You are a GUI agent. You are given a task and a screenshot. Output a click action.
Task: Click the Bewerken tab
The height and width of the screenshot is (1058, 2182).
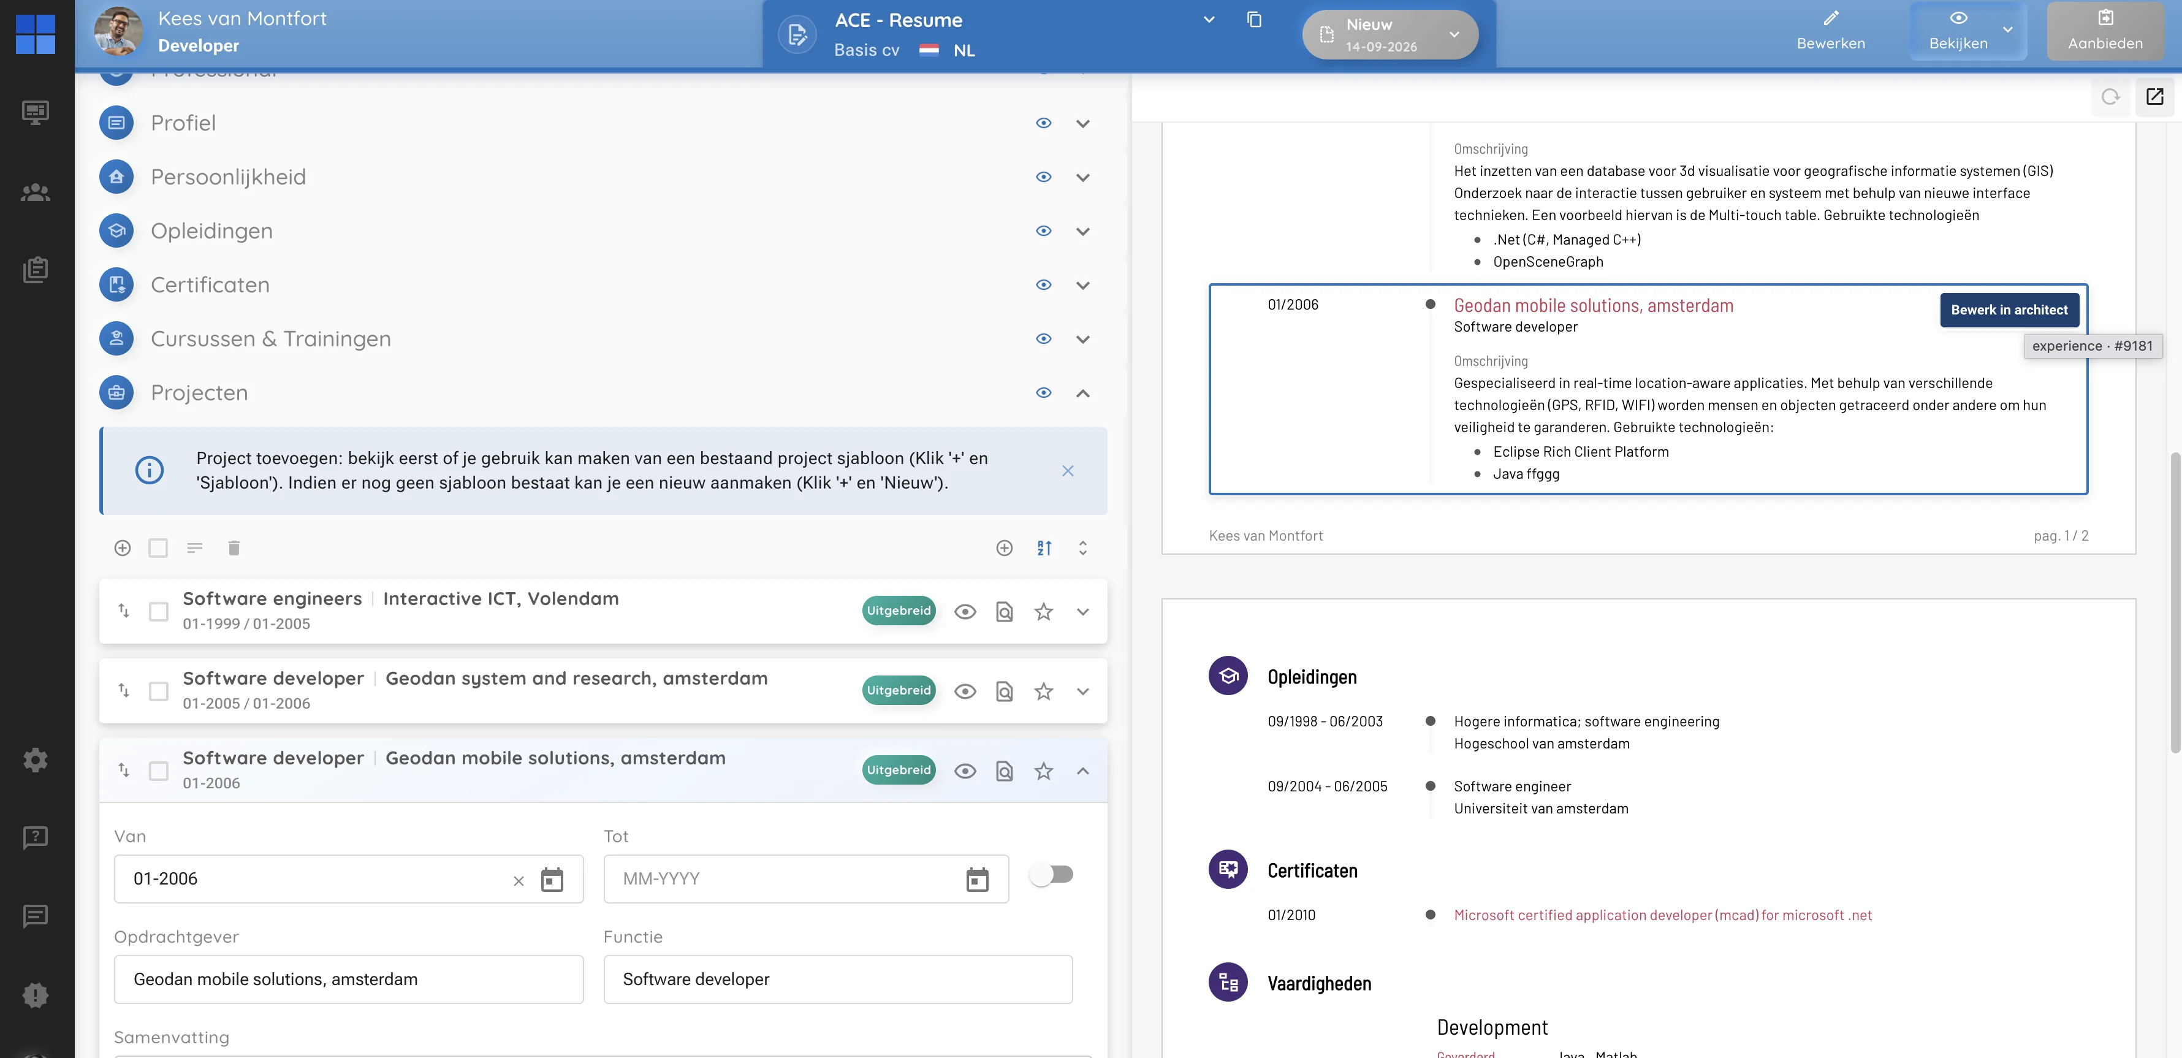point(1831,31)
